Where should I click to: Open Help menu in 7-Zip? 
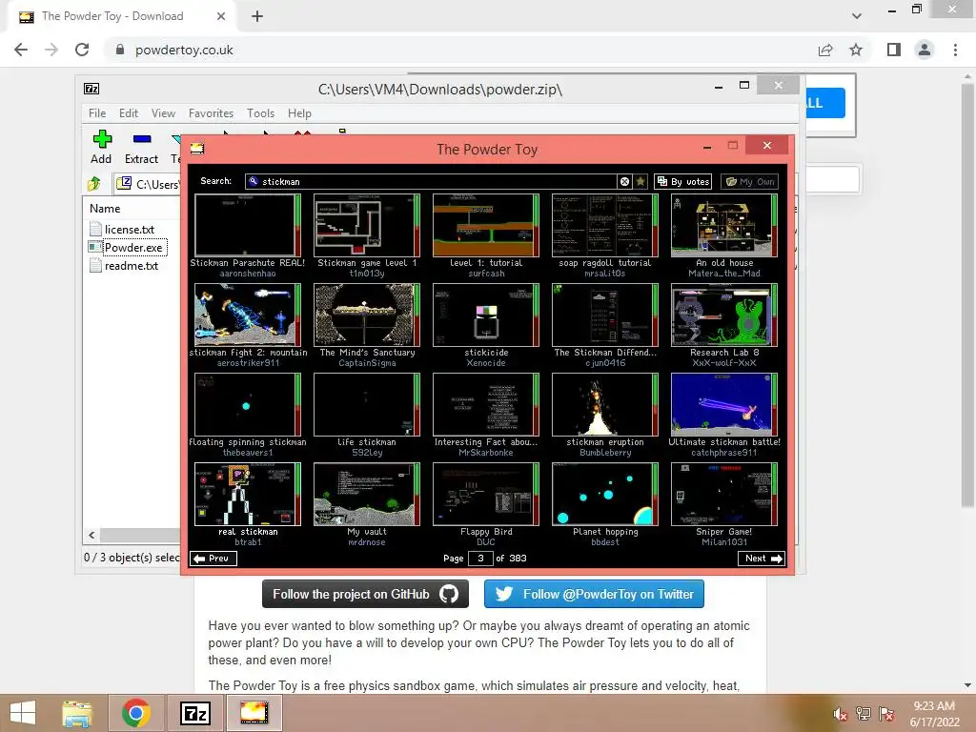[299, 113]
